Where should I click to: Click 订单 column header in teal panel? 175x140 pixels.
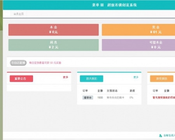click(x=85, y=91)
